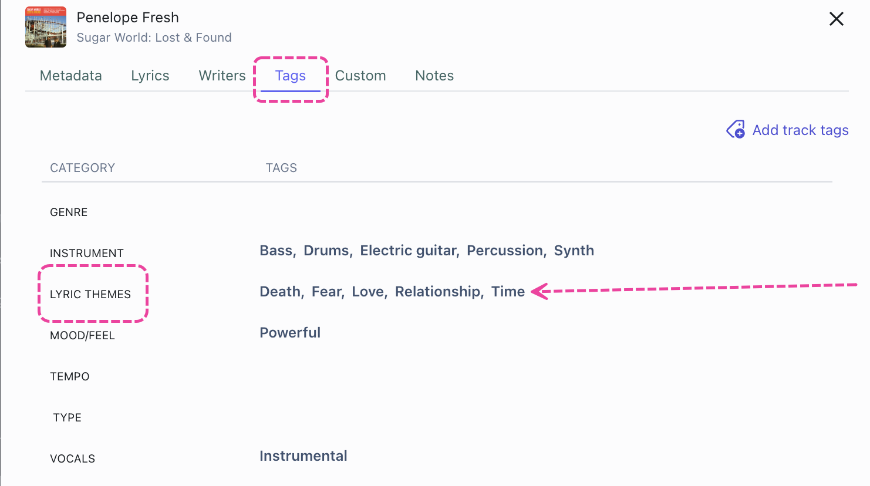Viewport: 870px width, 486px height.
Task: Select the GENRE category row
Action: tap(69, 212)
